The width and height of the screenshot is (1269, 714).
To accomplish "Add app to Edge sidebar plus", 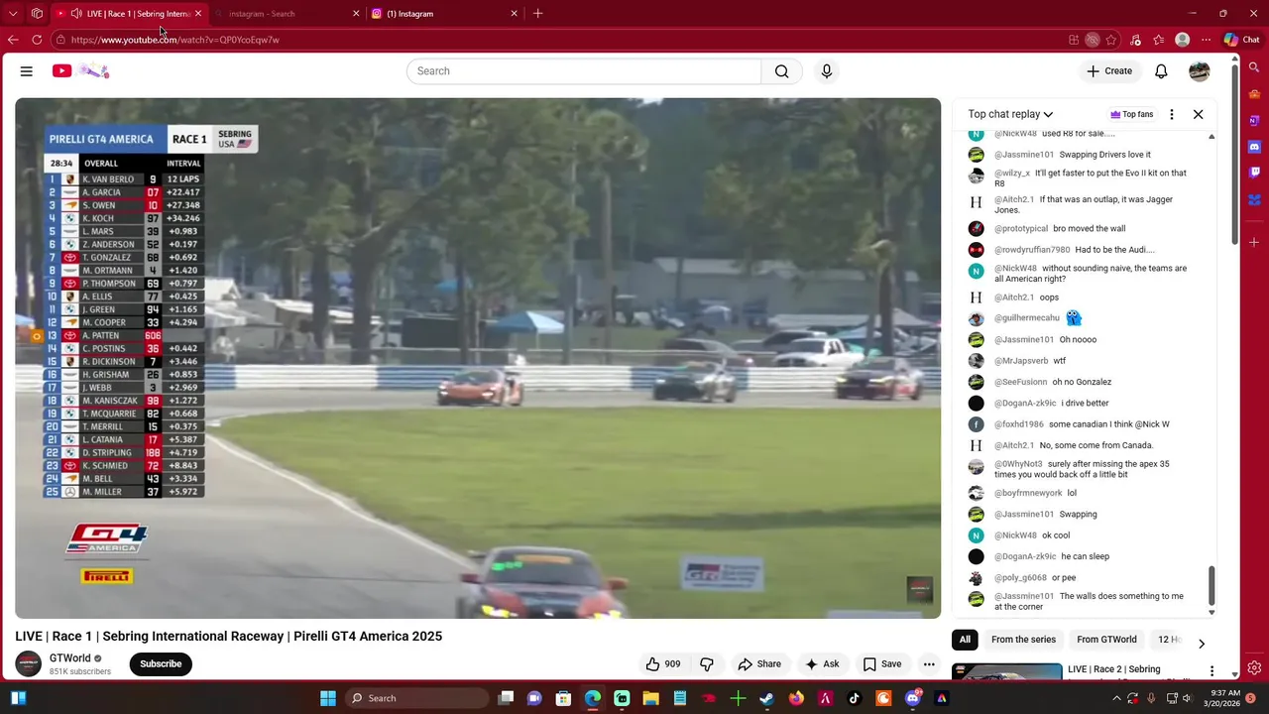I will (x=1254, y=242).
